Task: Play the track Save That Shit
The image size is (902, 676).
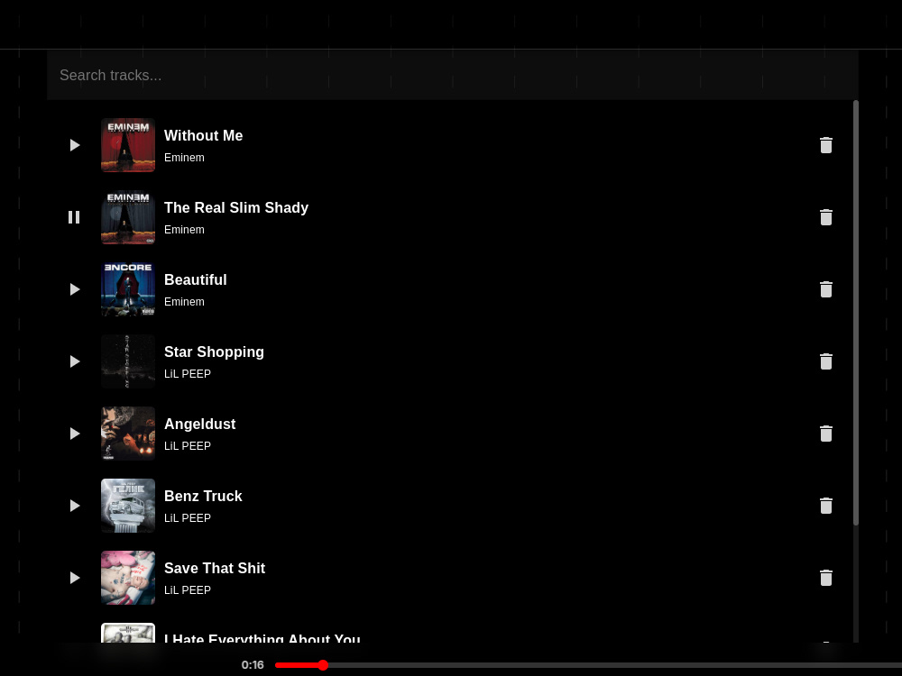Action: [x=75, y=578]
